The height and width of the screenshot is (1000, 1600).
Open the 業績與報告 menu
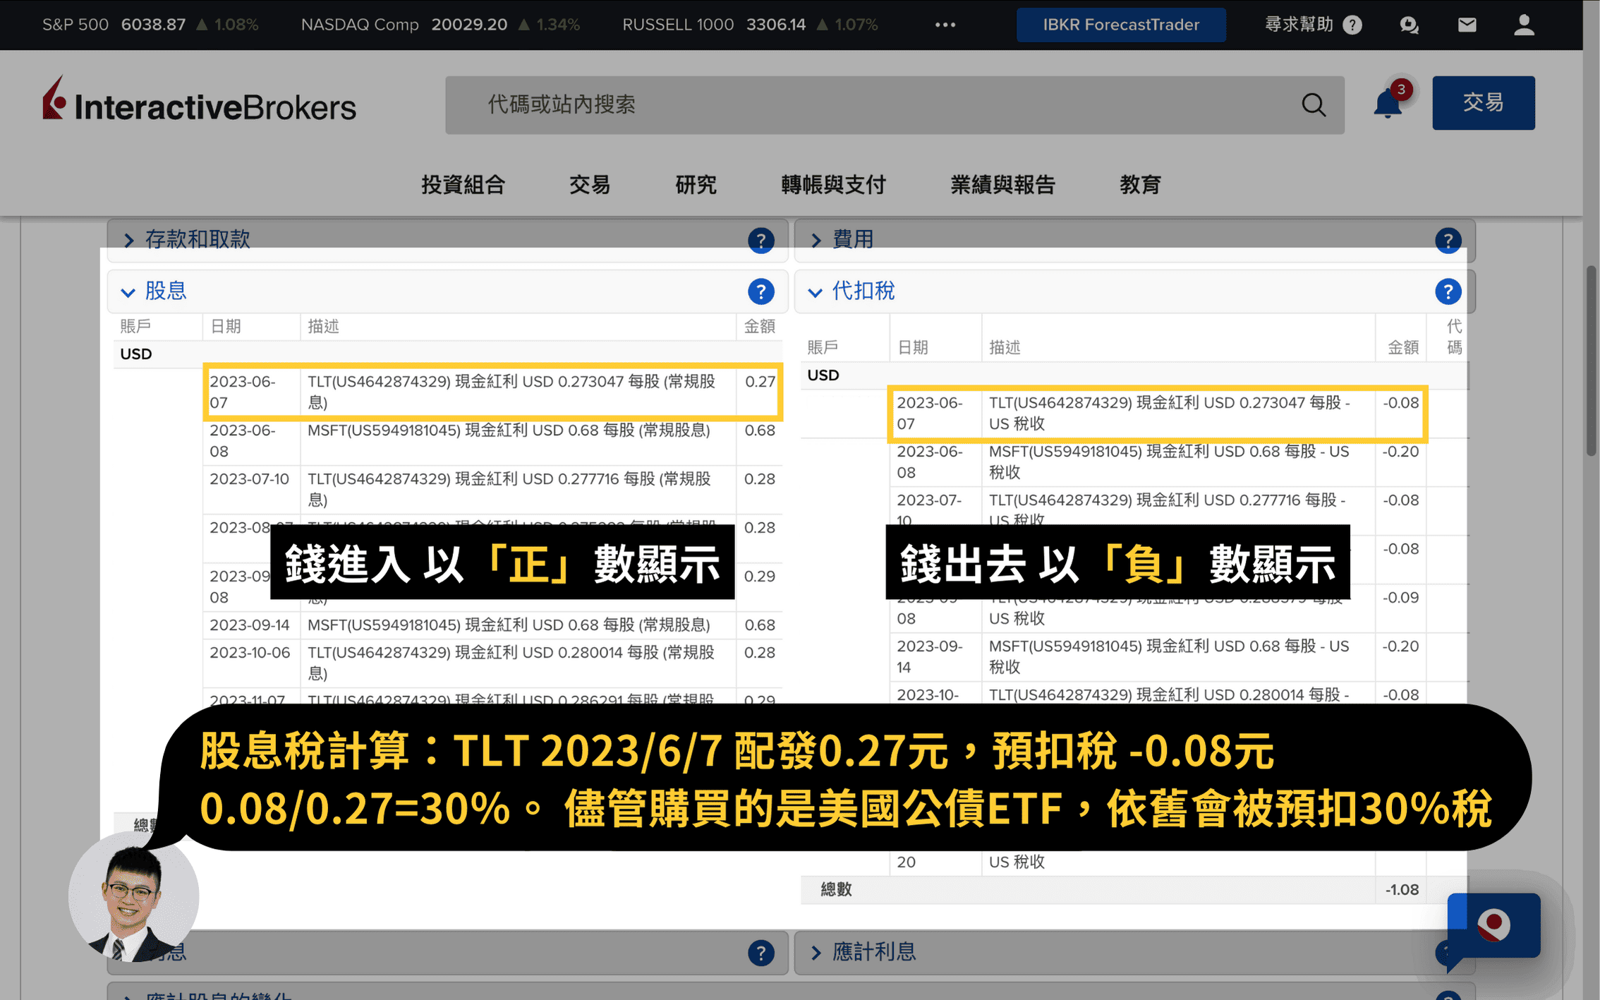tap(1002, 185)
